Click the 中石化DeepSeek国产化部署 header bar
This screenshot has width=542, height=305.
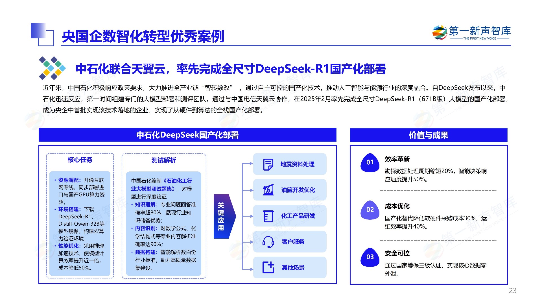point(187,135)
